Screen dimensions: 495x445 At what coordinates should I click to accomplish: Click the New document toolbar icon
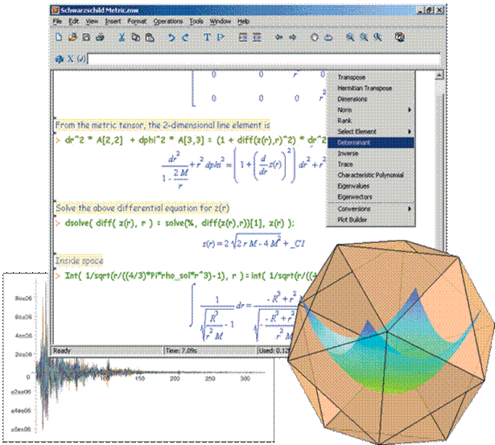coord(59,37)
